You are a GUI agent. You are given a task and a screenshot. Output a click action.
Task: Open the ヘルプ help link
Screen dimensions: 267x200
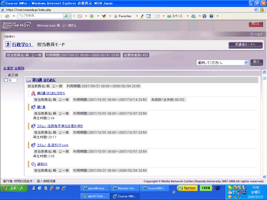point(256,35)
